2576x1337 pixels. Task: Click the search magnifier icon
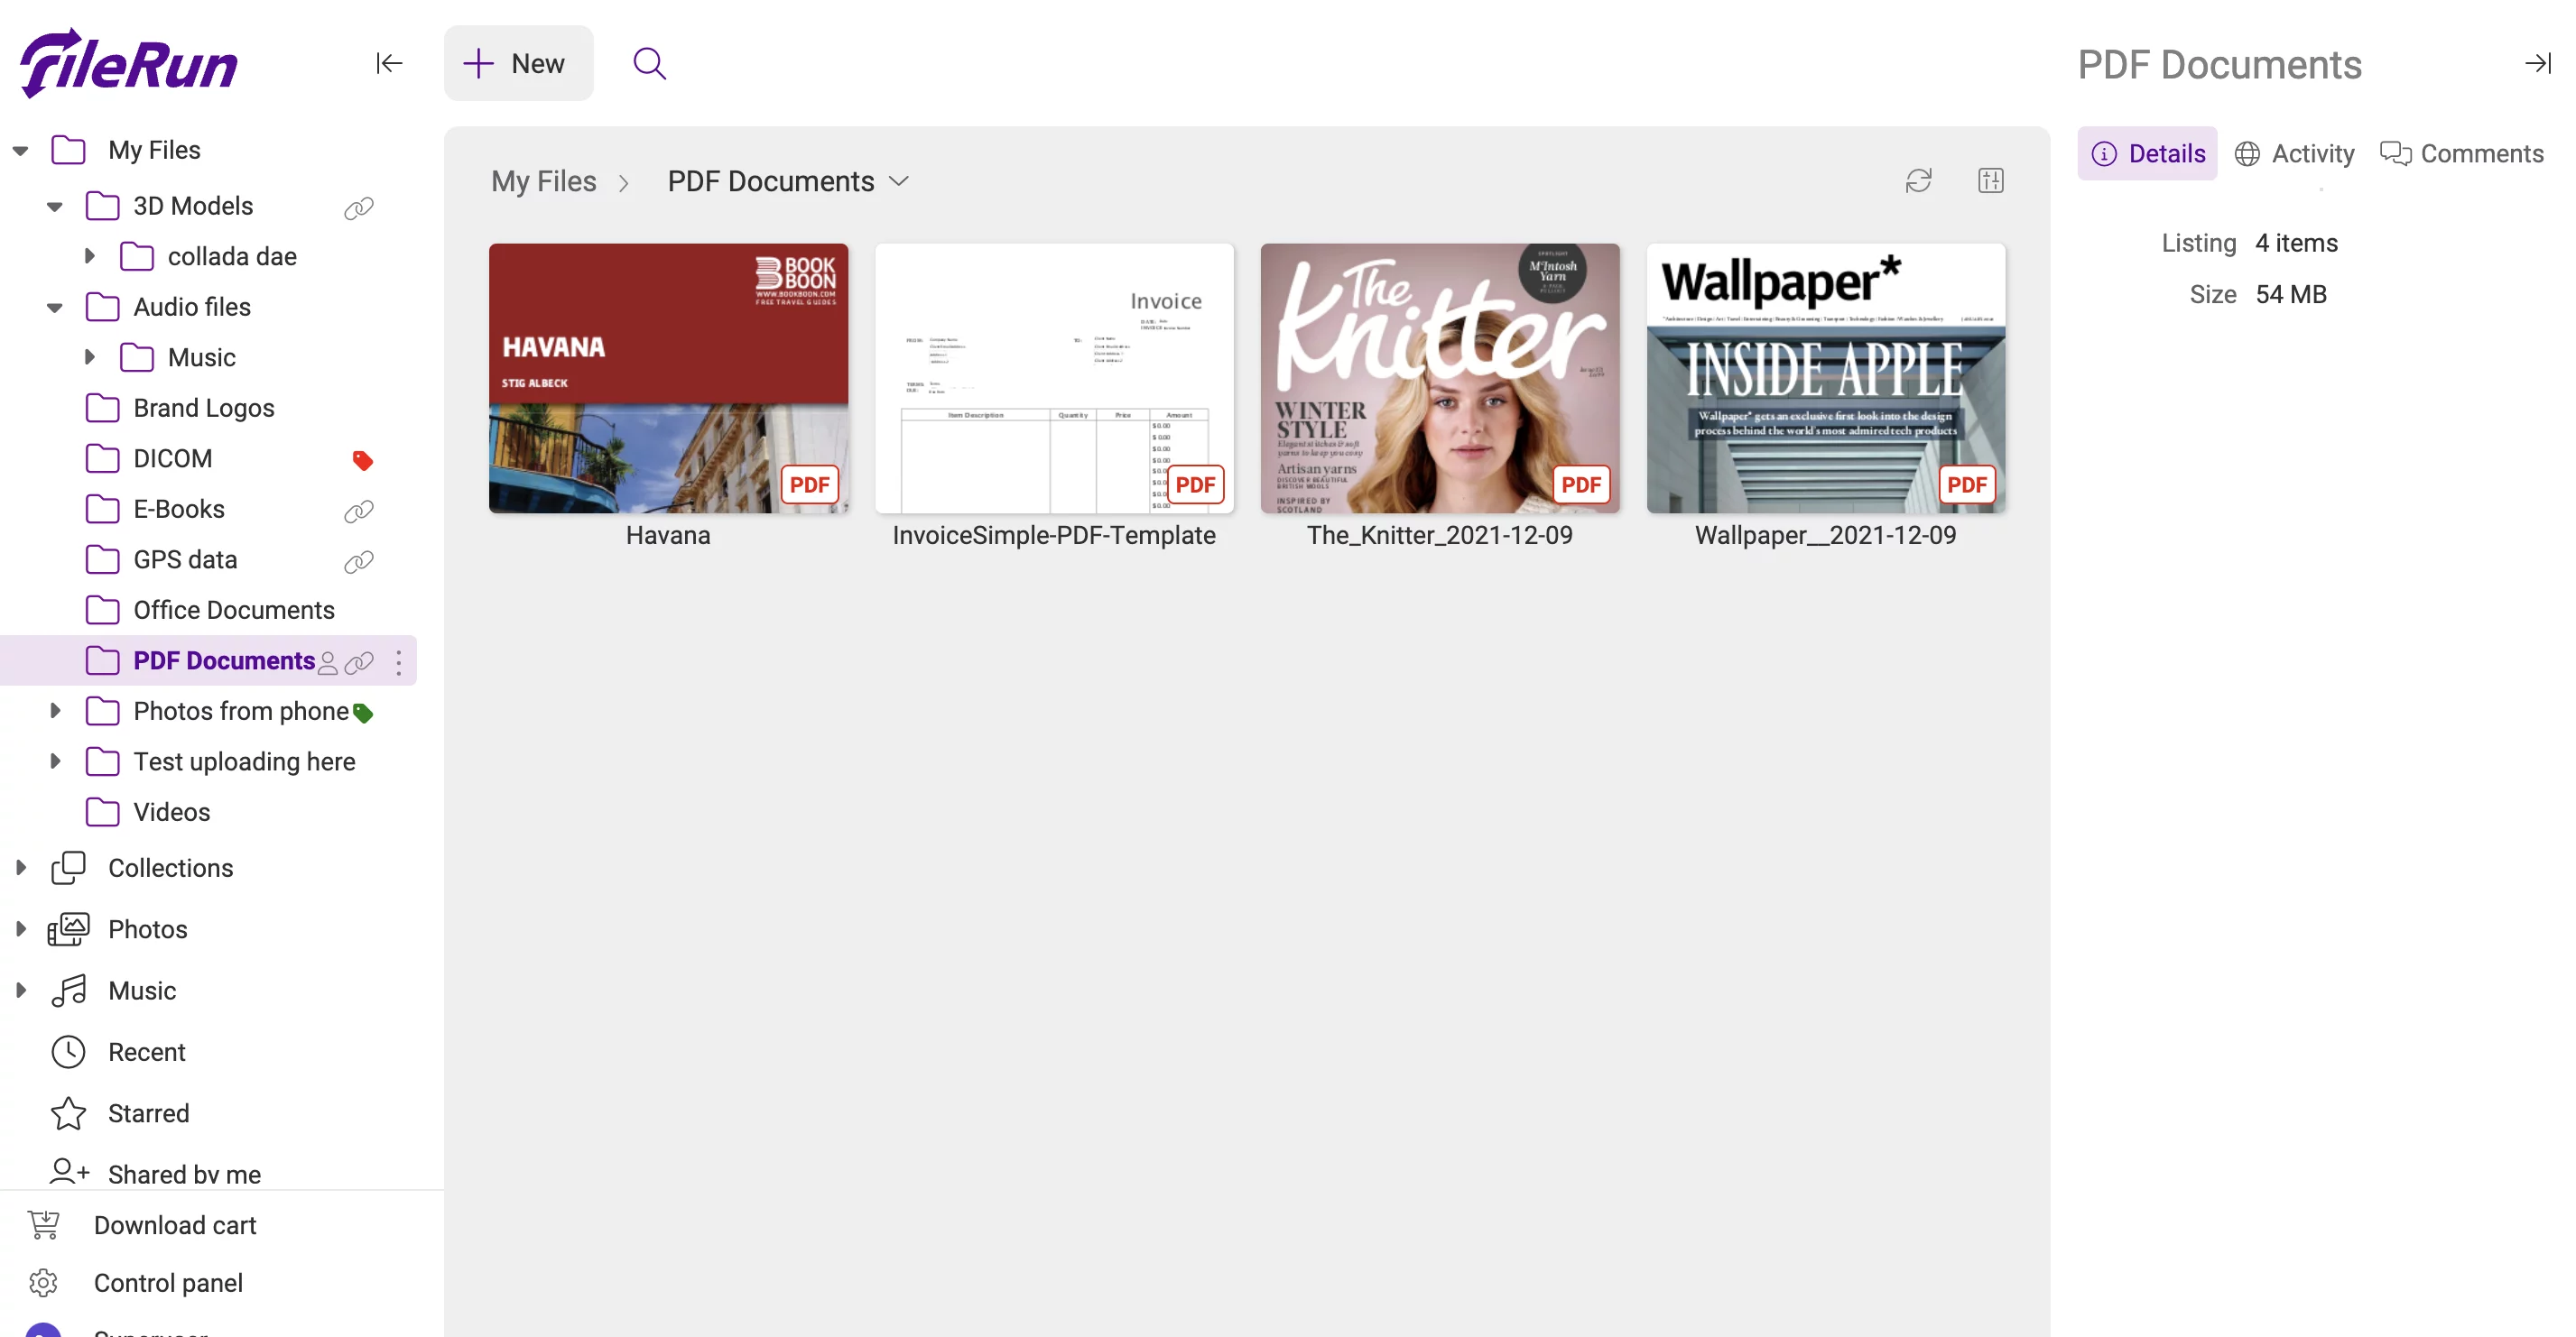(x=649, y=63)
